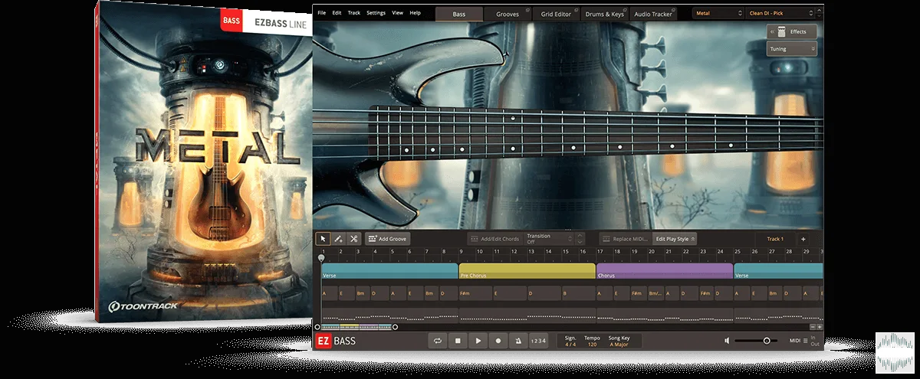Open the Metal library dropdown

718,14
